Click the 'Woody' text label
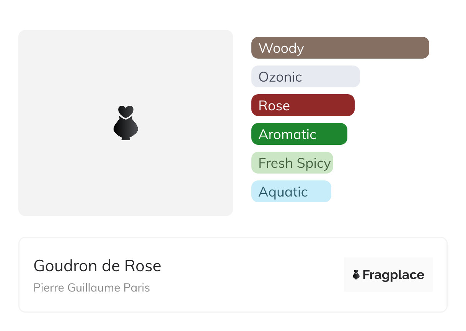The height and width of the screenshot is (331, 466). [x=281, y=48]
